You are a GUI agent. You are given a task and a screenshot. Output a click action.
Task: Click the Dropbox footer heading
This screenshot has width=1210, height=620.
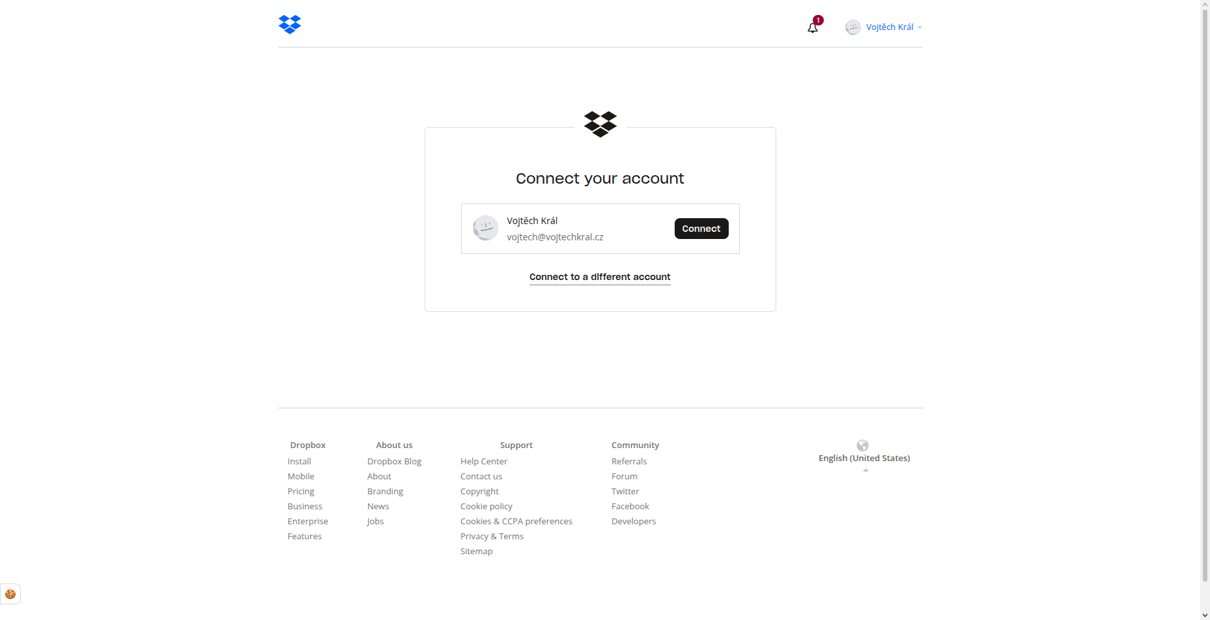pos(308,445)
